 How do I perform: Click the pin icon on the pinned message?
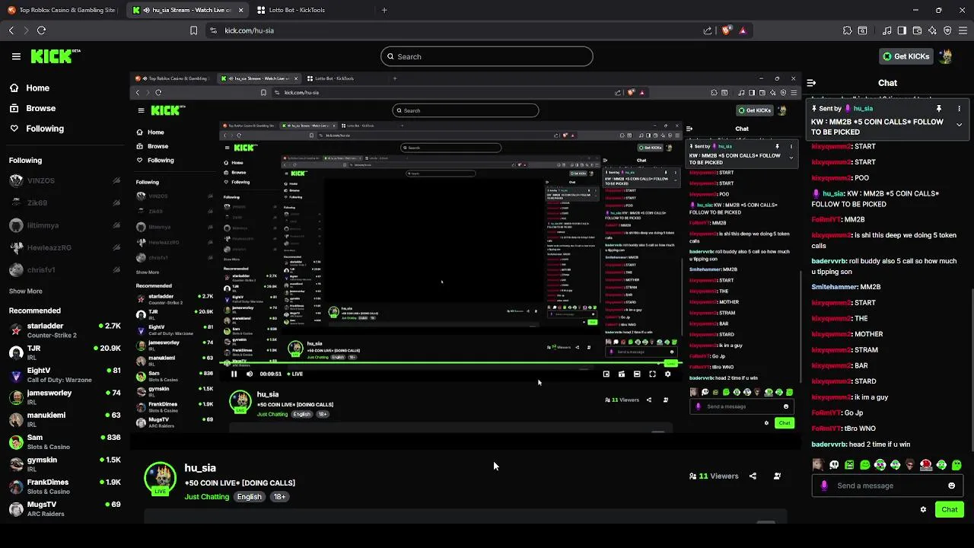tap(939, 109)
